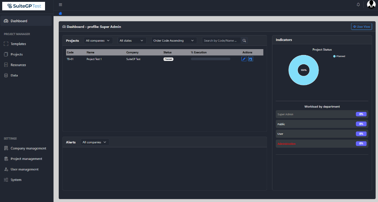The width and height of the screenshot is (378, 202).
Task: Click the Planned status badge
Action: pyautogui.click(x=168, y=59)
